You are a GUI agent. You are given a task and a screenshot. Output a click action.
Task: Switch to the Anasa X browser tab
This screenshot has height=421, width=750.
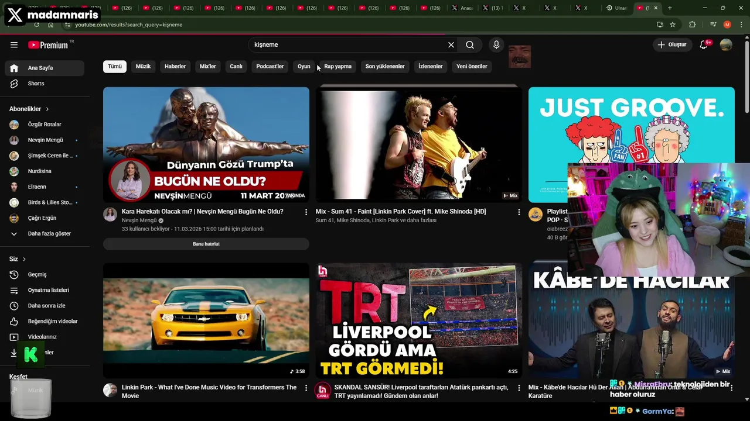tap(462, 8)
